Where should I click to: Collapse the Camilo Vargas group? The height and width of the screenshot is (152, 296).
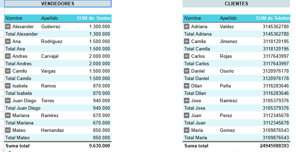click(x=8, y=71)
